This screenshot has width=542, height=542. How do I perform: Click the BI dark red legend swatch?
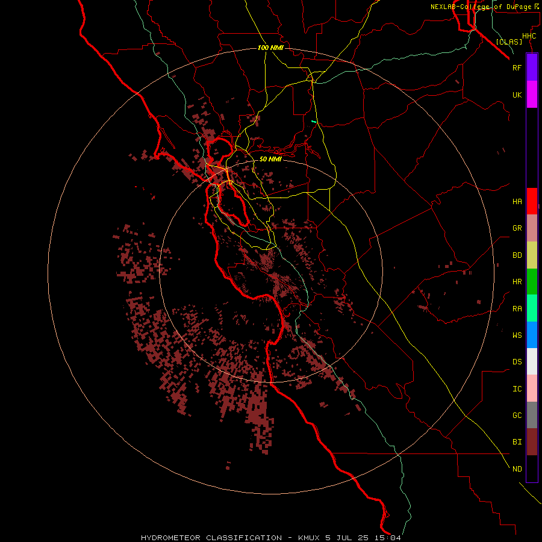(x=532, y=442)
